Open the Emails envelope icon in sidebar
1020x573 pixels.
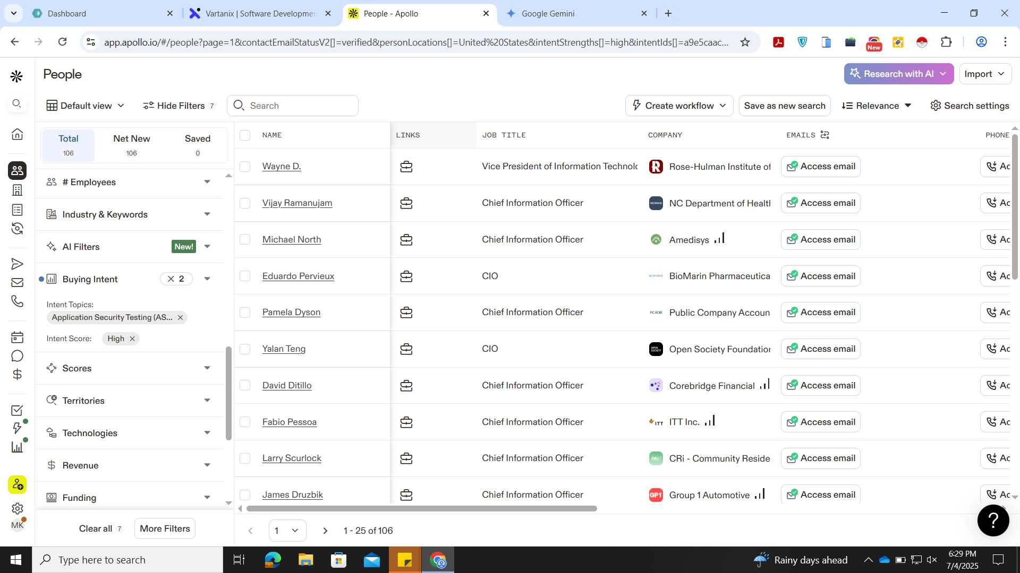tap(17, 282)
